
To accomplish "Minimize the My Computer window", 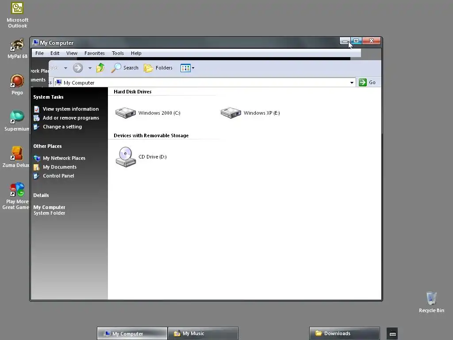I will click(345, 41).
